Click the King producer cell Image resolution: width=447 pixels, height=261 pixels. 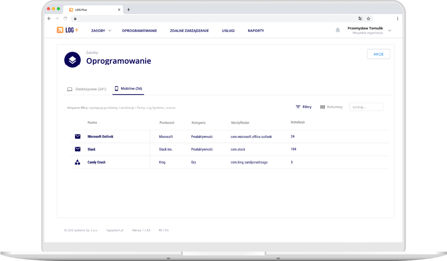tap(162, 162)
